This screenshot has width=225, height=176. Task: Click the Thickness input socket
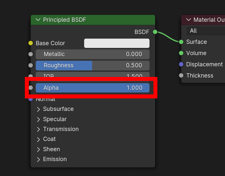(181, 76)
